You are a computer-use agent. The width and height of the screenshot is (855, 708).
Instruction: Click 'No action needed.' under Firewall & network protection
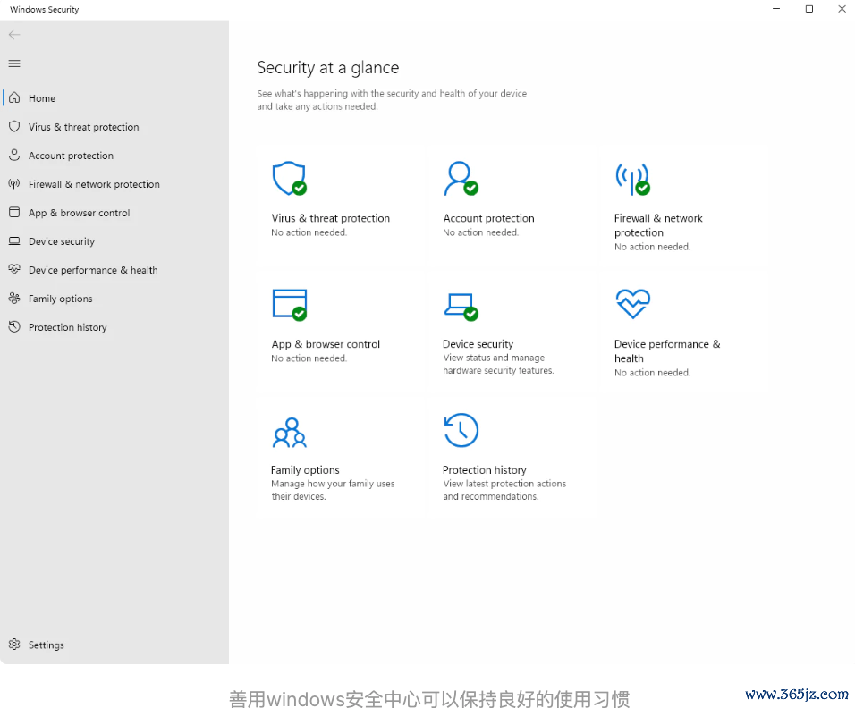(652, 247)
